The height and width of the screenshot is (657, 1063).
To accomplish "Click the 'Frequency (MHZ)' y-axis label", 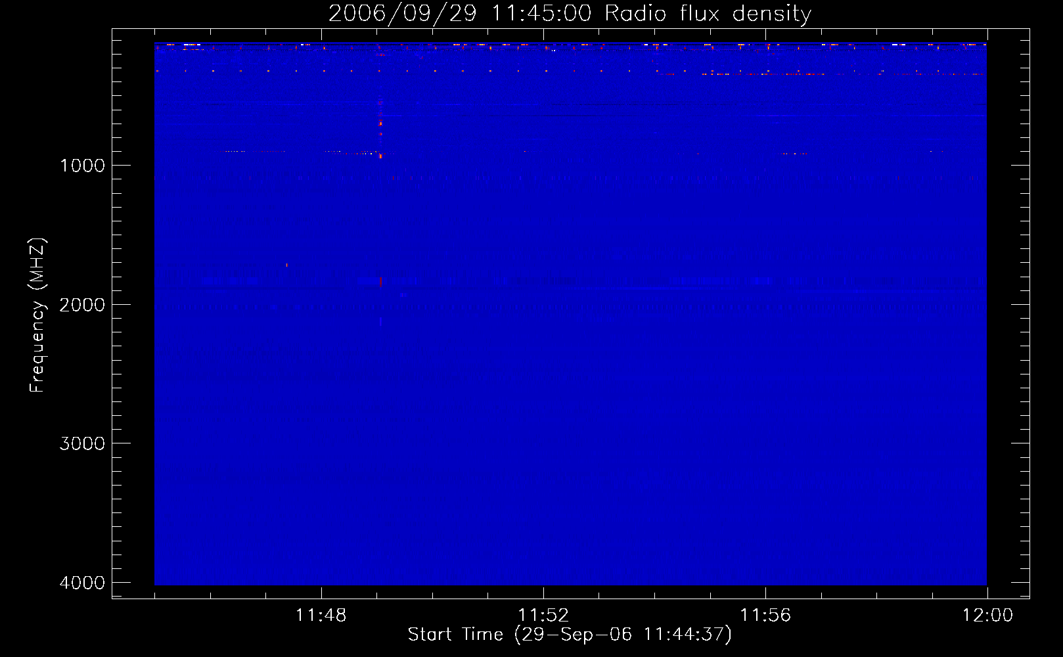I will coord(37,315).
